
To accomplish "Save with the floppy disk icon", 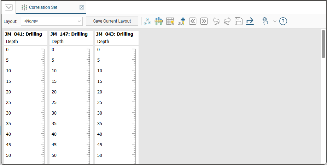I will tap(239, 21).
